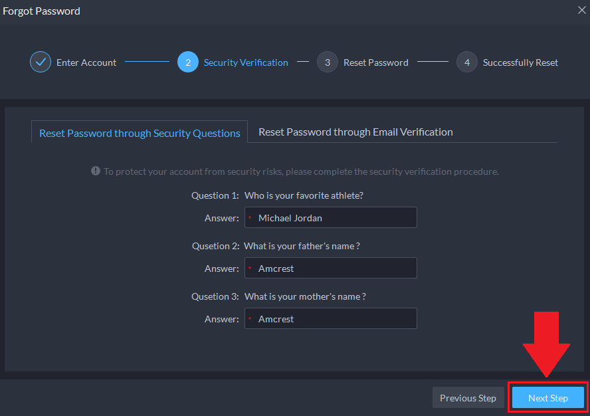Image resolution: width=590 pixels, height=416 pixels.
Task: Click the Question 3 mother's name text
Action: [x=304, y=296]
